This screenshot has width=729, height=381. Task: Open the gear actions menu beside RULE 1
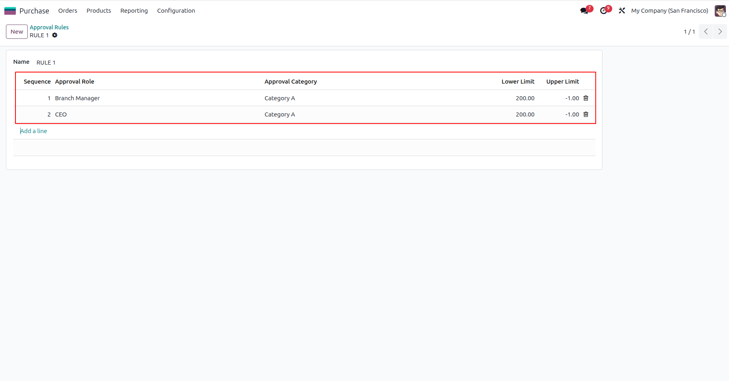click(x=55, y=35)
